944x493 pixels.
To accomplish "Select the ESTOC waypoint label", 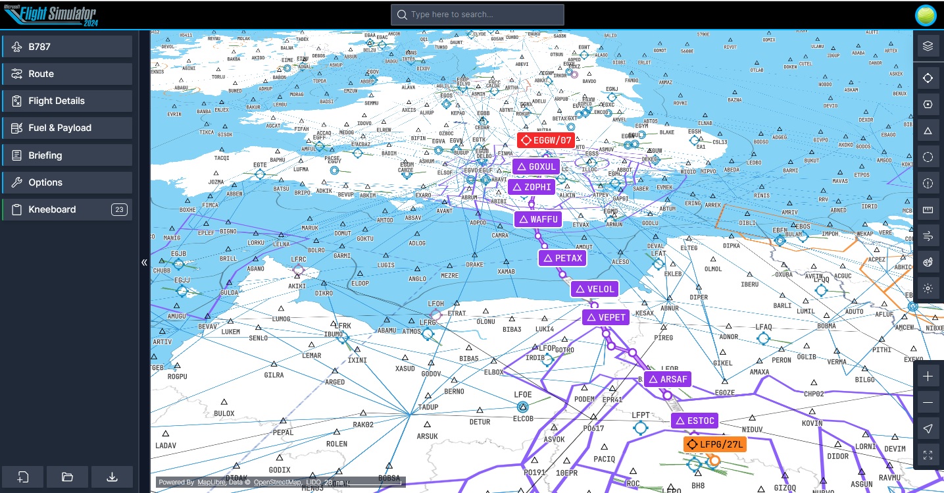I will [695, 421].
